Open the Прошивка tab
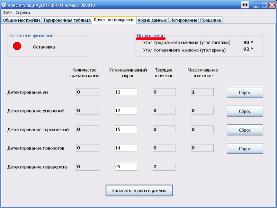277x208 pixels. 211,20
